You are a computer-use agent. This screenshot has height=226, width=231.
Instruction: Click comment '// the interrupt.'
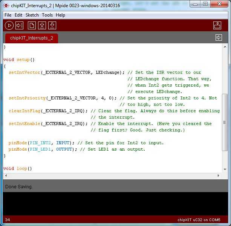pos(113,118)
